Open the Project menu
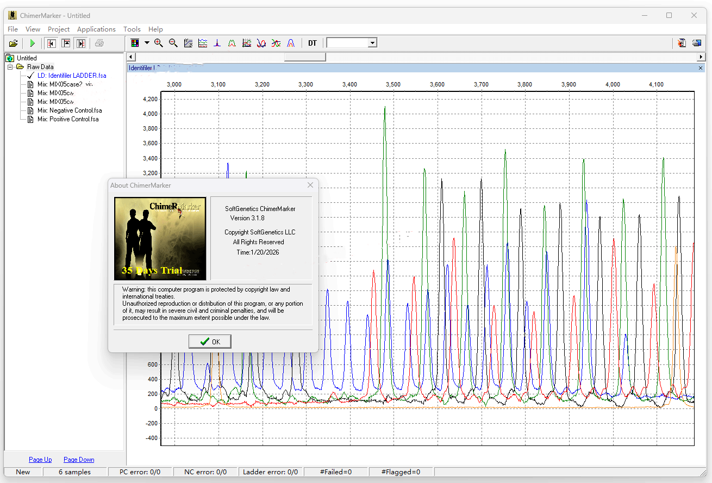712x483 pixels. (x=59, y=29)
